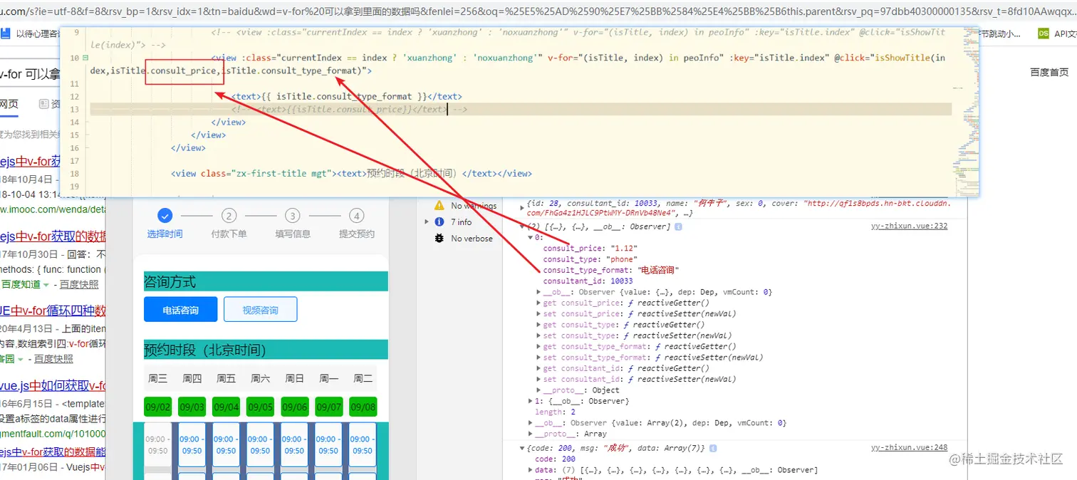
Task: Click the step 4 circle above 提交预约
Action: pos(357,216)
